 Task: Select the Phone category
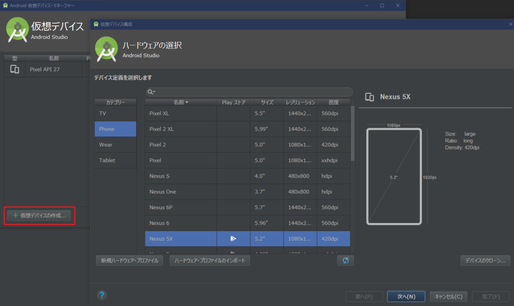[x=115, y=129]
